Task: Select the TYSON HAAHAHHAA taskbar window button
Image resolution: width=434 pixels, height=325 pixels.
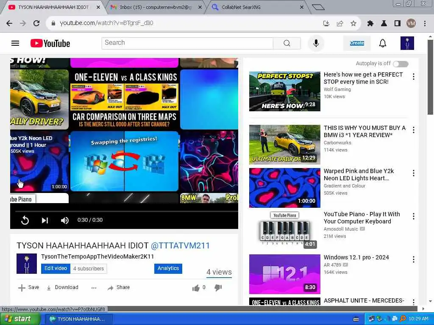Action: pos(79,319)
